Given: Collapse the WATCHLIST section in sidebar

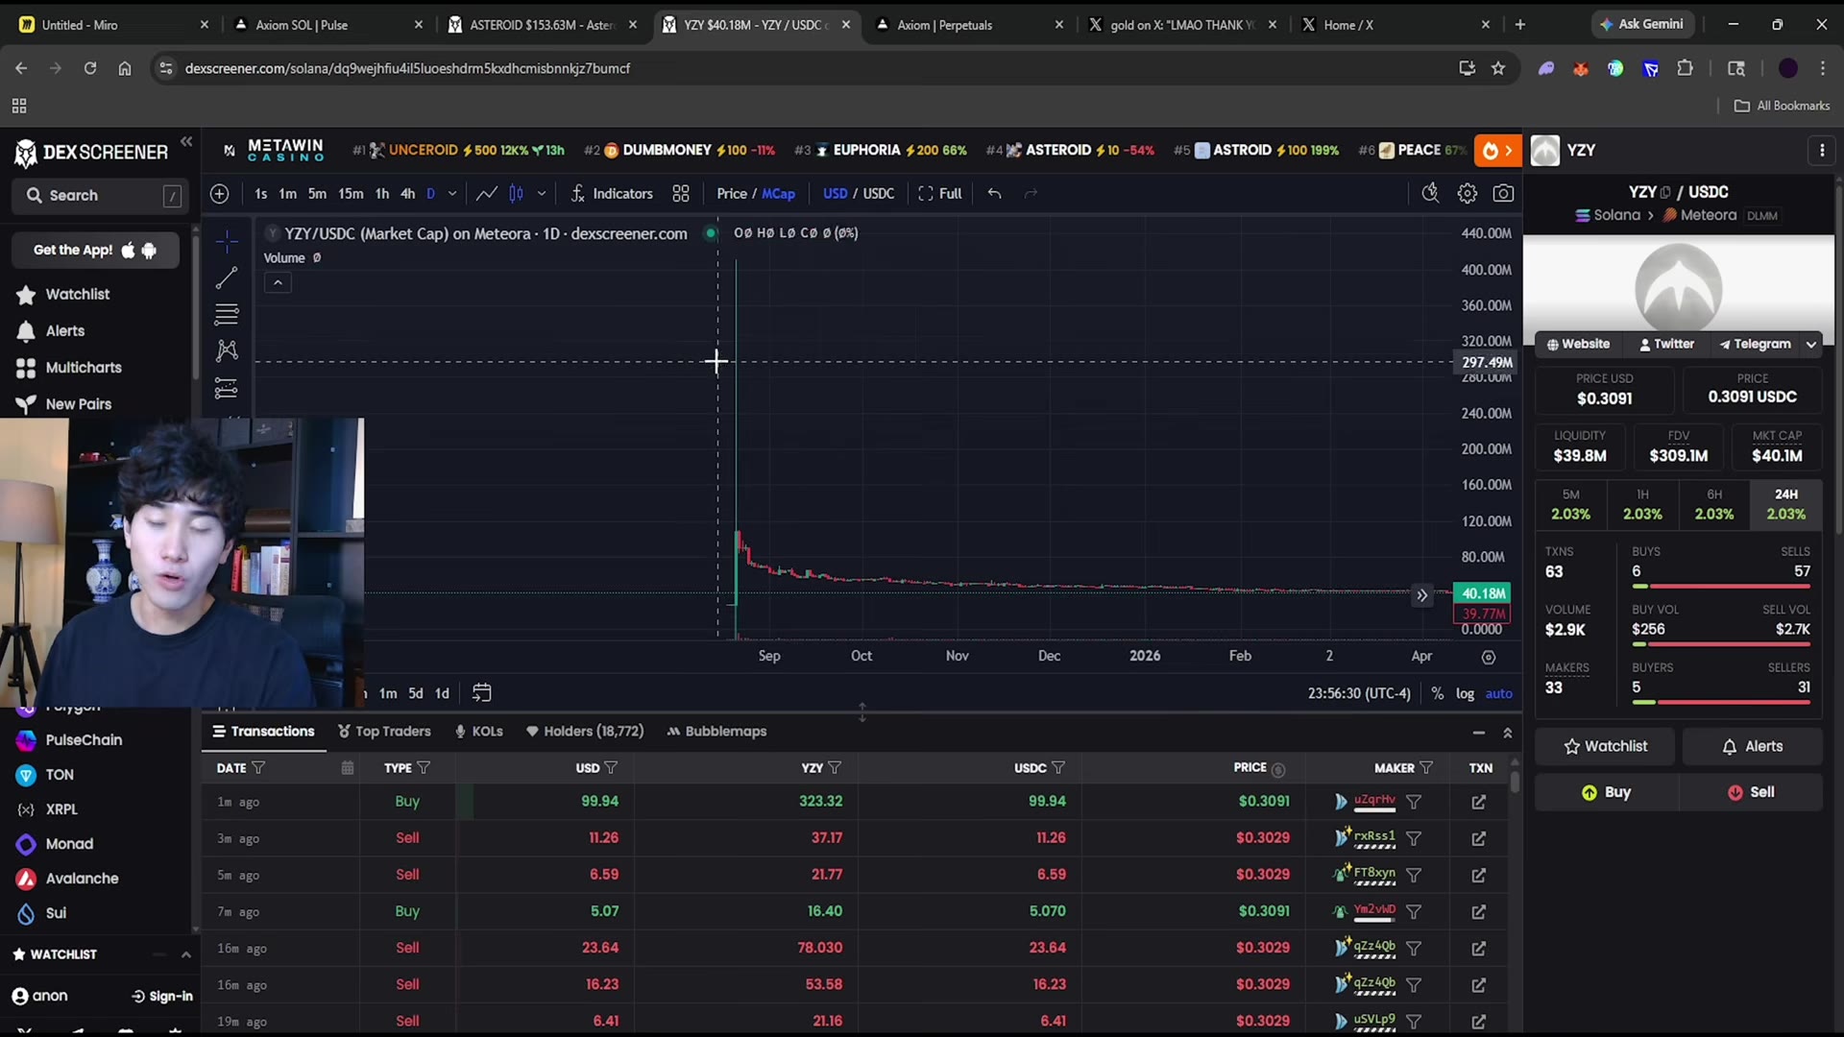Looking at the screenshot, I should click(x=186, y=954).
